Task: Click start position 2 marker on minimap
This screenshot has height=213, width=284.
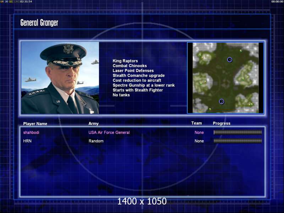Action: tap(222, 102)
